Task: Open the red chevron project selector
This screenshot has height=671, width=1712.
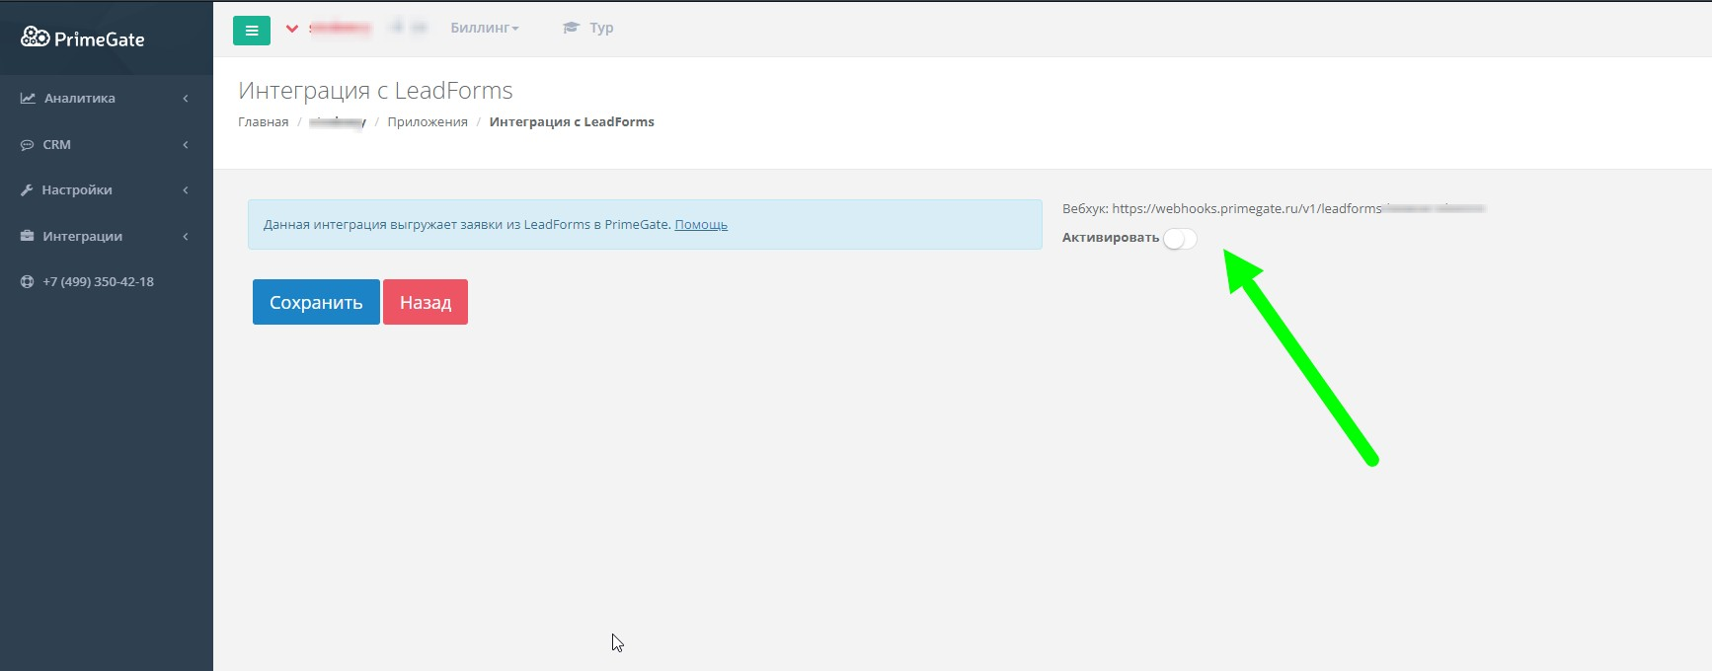Action: [292, 29]
